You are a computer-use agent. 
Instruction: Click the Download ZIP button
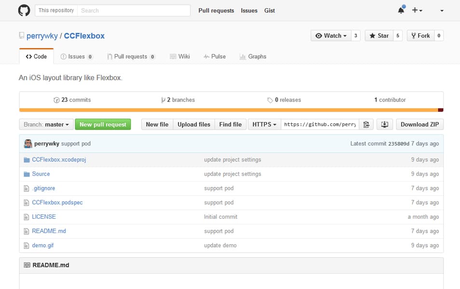coord(420,124)
